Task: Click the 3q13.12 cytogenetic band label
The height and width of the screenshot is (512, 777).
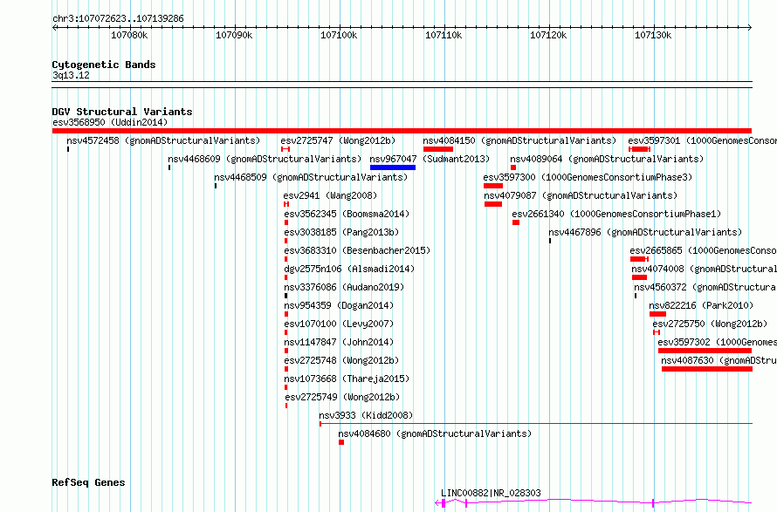Action: [x=71, y=75]
